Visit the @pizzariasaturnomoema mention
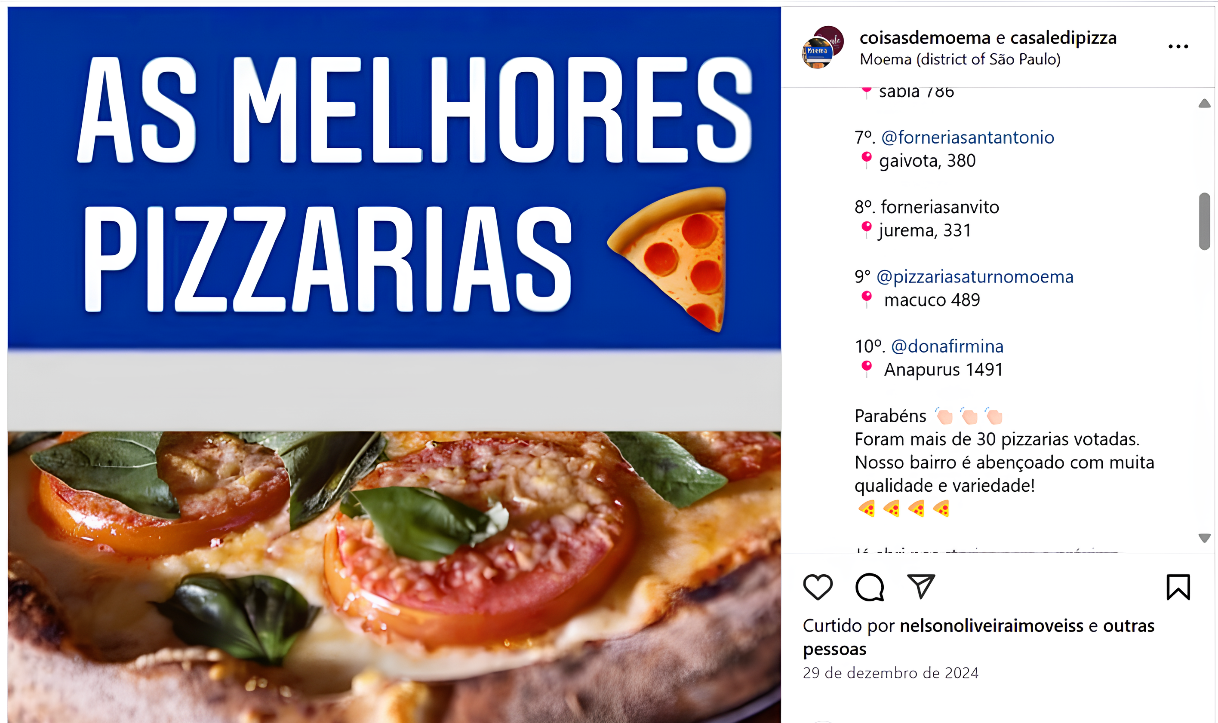This screenshot has height=723, width=1218. (x=974, y=277)
